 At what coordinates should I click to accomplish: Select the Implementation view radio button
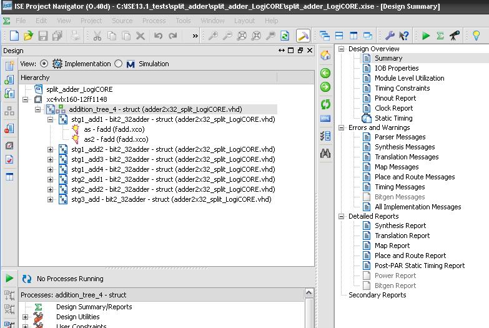tap(44, 64)
